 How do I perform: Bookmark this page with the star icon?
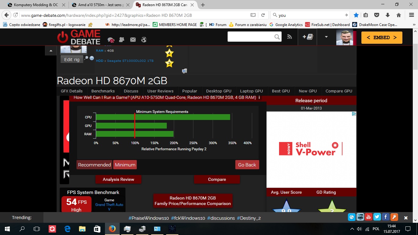point(356,15)
